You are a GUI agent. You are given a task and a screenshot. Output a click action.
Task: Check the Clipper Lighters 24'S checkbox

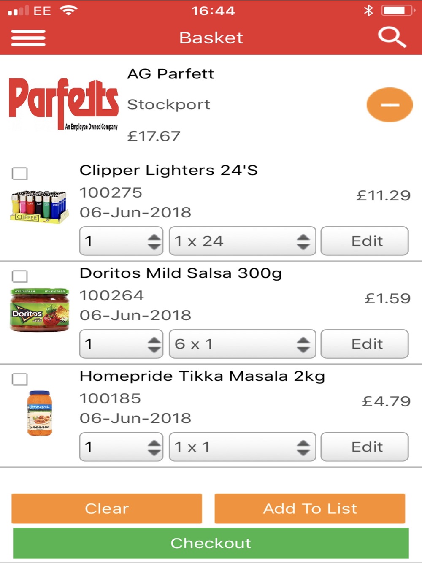coord(19,173)
